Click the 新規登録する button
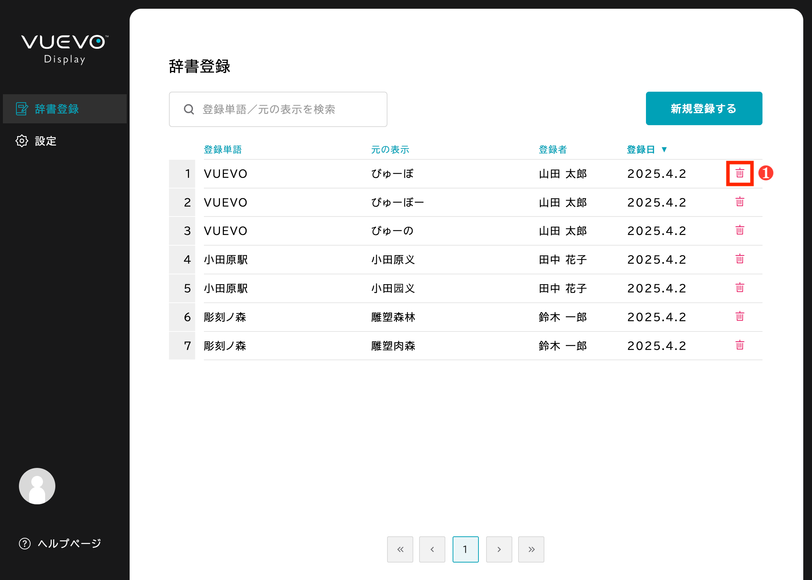 [703, 108]
